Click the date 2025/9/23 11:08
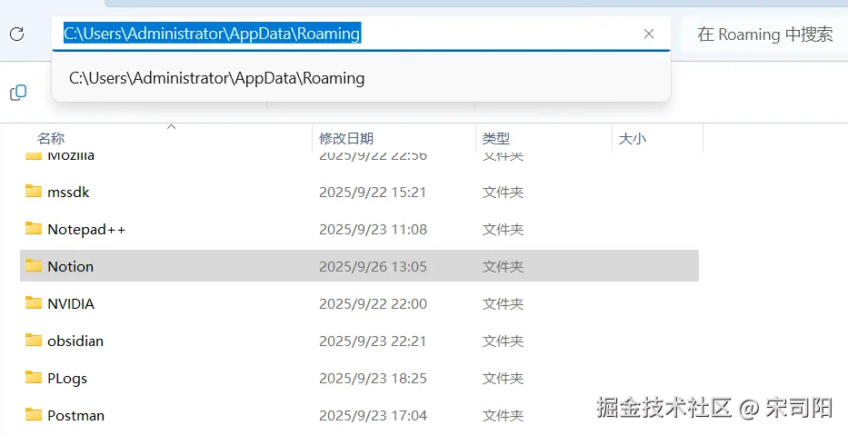The height and width of the screenshot is (435, 848). [373, 230]
